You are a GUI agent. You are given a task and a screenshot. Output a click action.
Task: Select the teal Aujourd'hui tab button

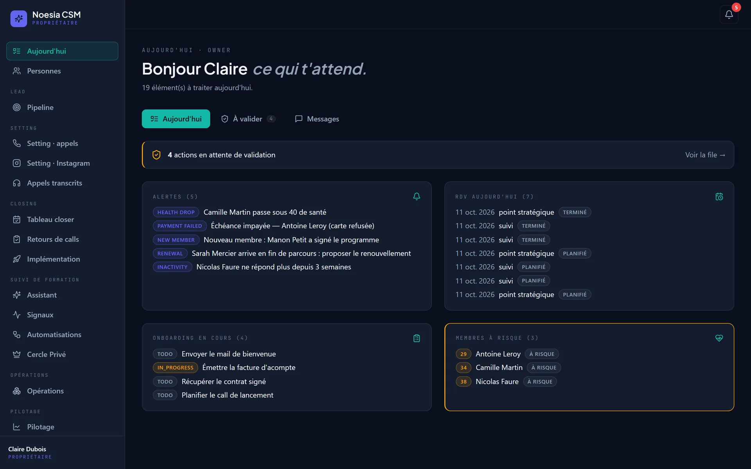[x=176, y=119]
